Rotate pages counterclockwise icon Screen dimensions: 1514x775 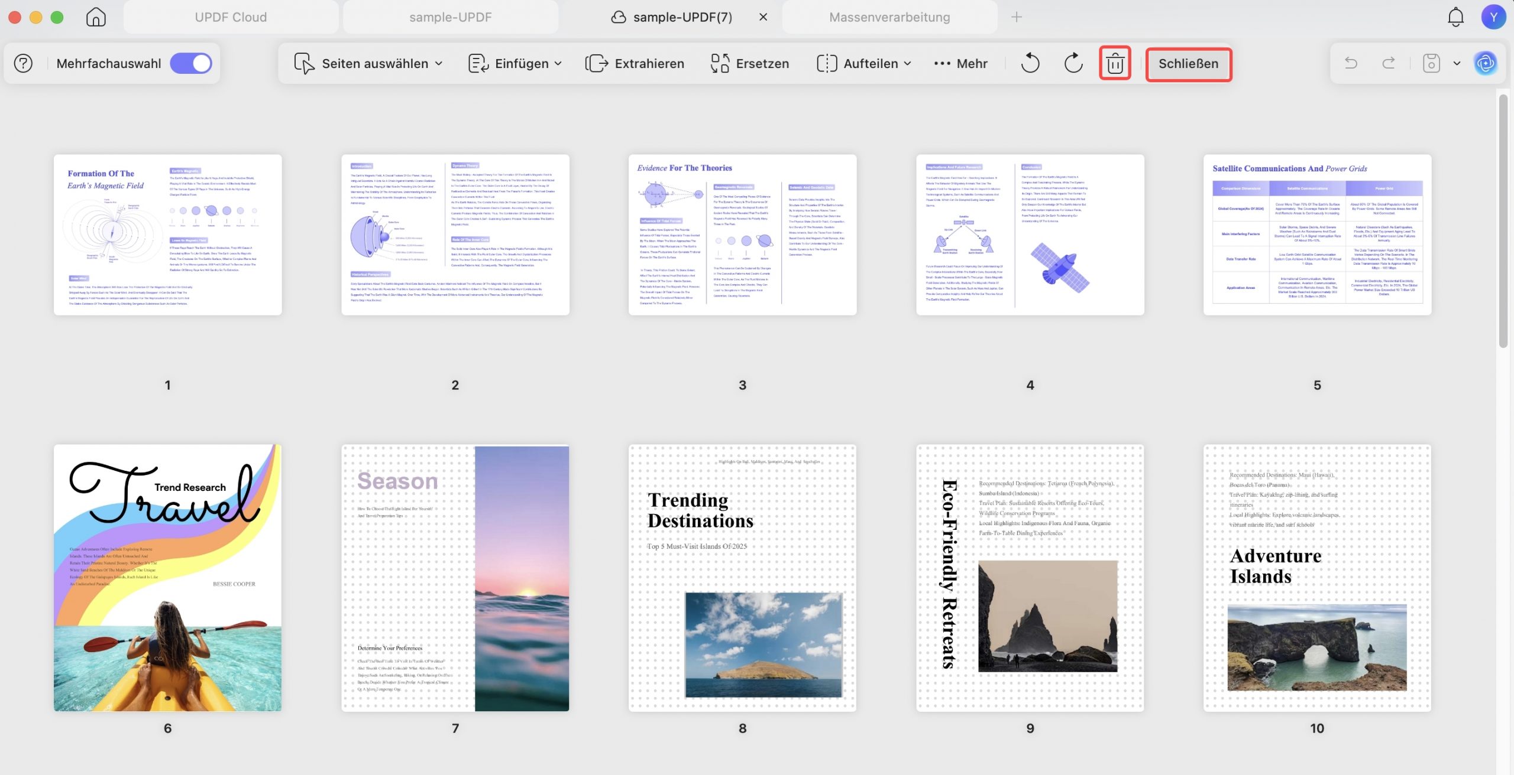(1030, 63)
